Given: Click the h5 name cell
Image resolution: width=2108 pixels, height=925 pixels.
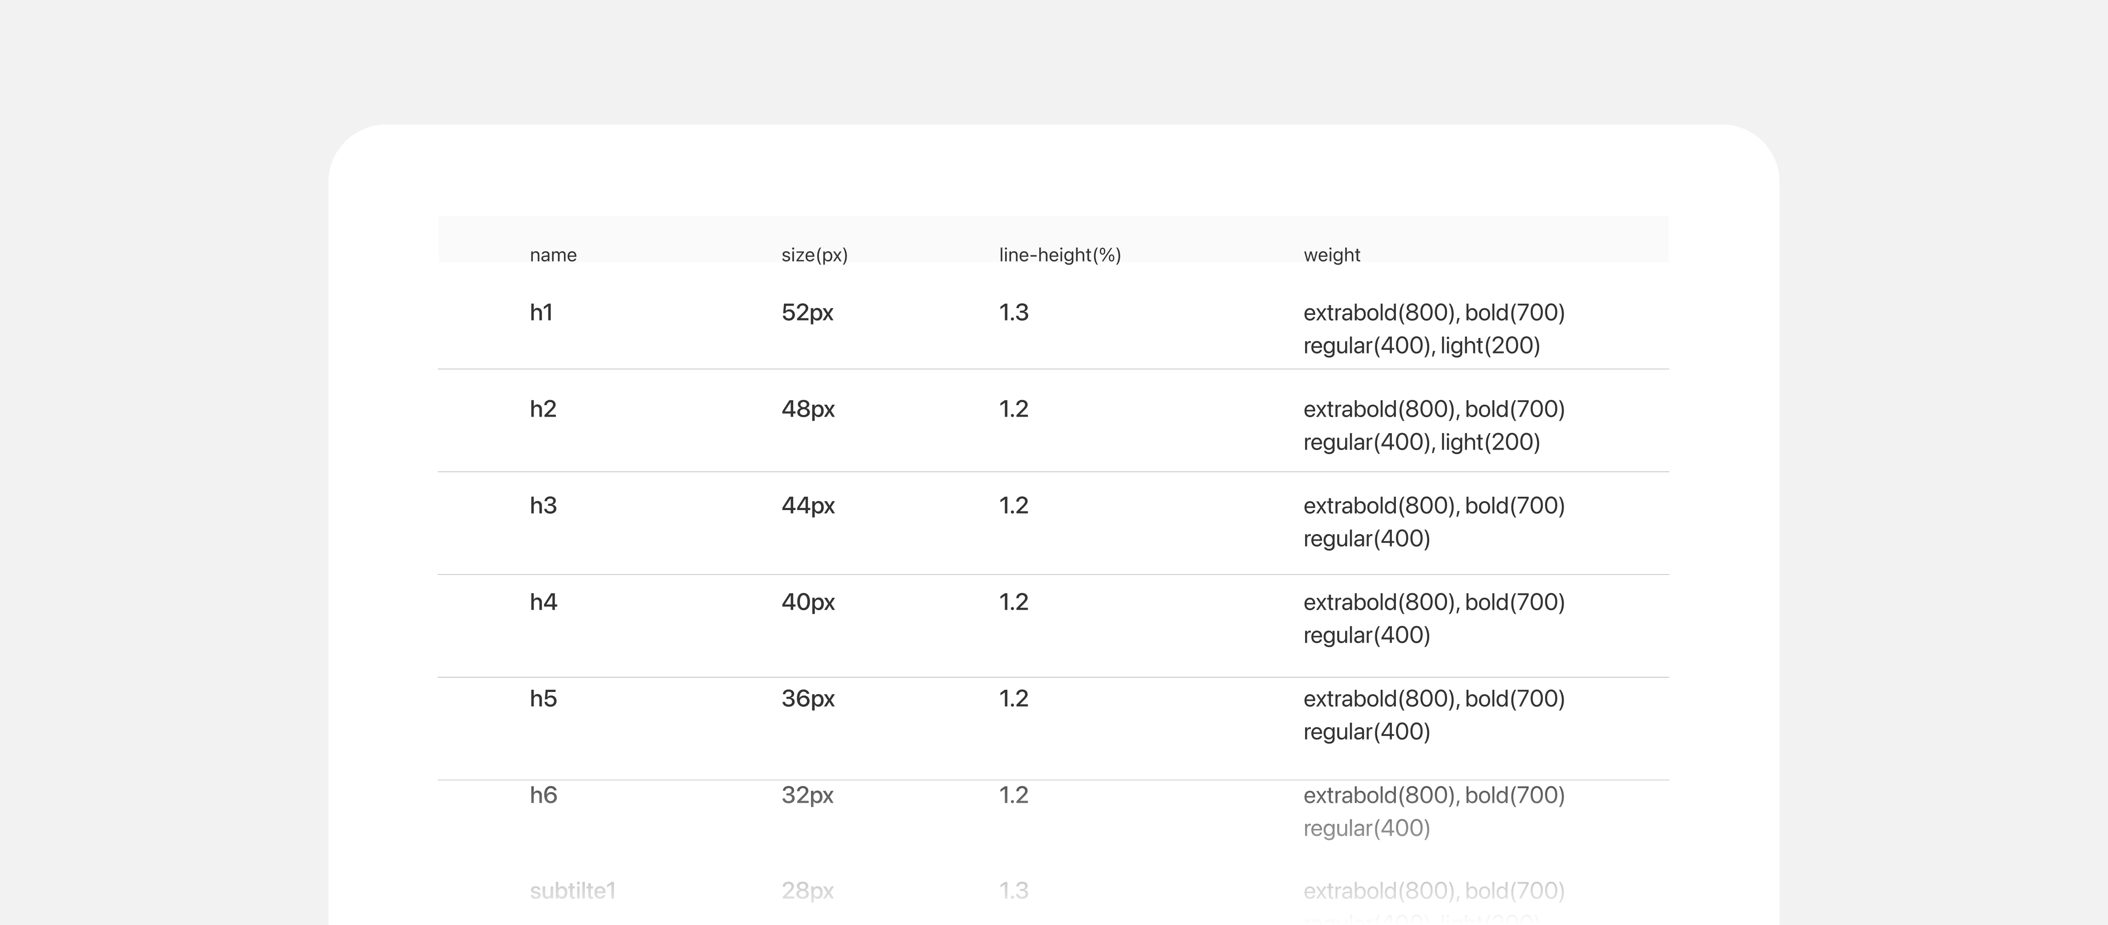Looking at the screenshot, I should point(543,699).
